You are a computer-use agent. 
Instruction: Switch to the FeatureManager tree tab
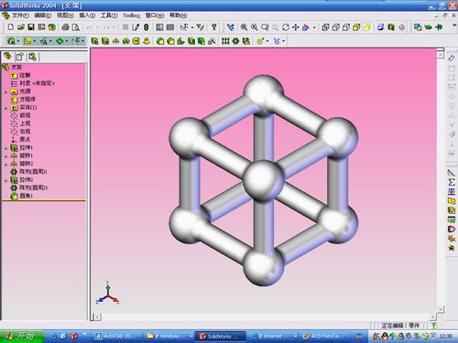click(x=8, y=57)
